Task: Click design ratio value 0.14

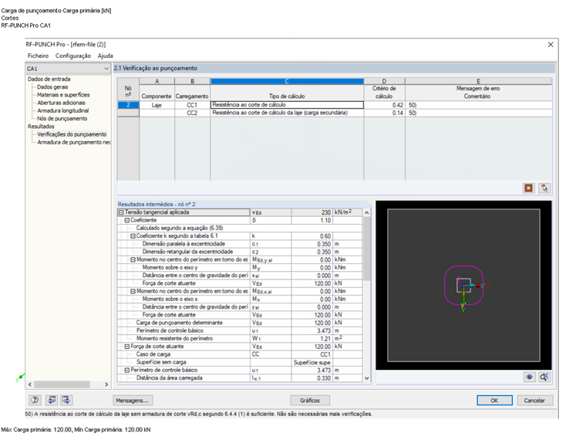Action: [385, 113]
